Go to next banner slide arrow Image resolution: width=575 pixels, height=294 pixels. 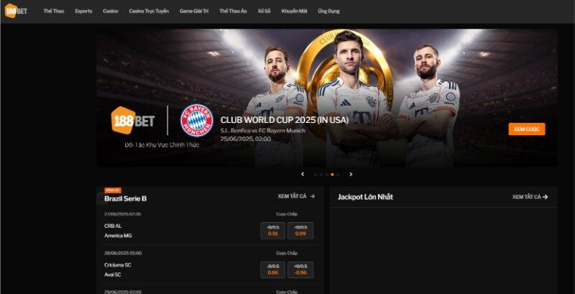pos(351,175)
